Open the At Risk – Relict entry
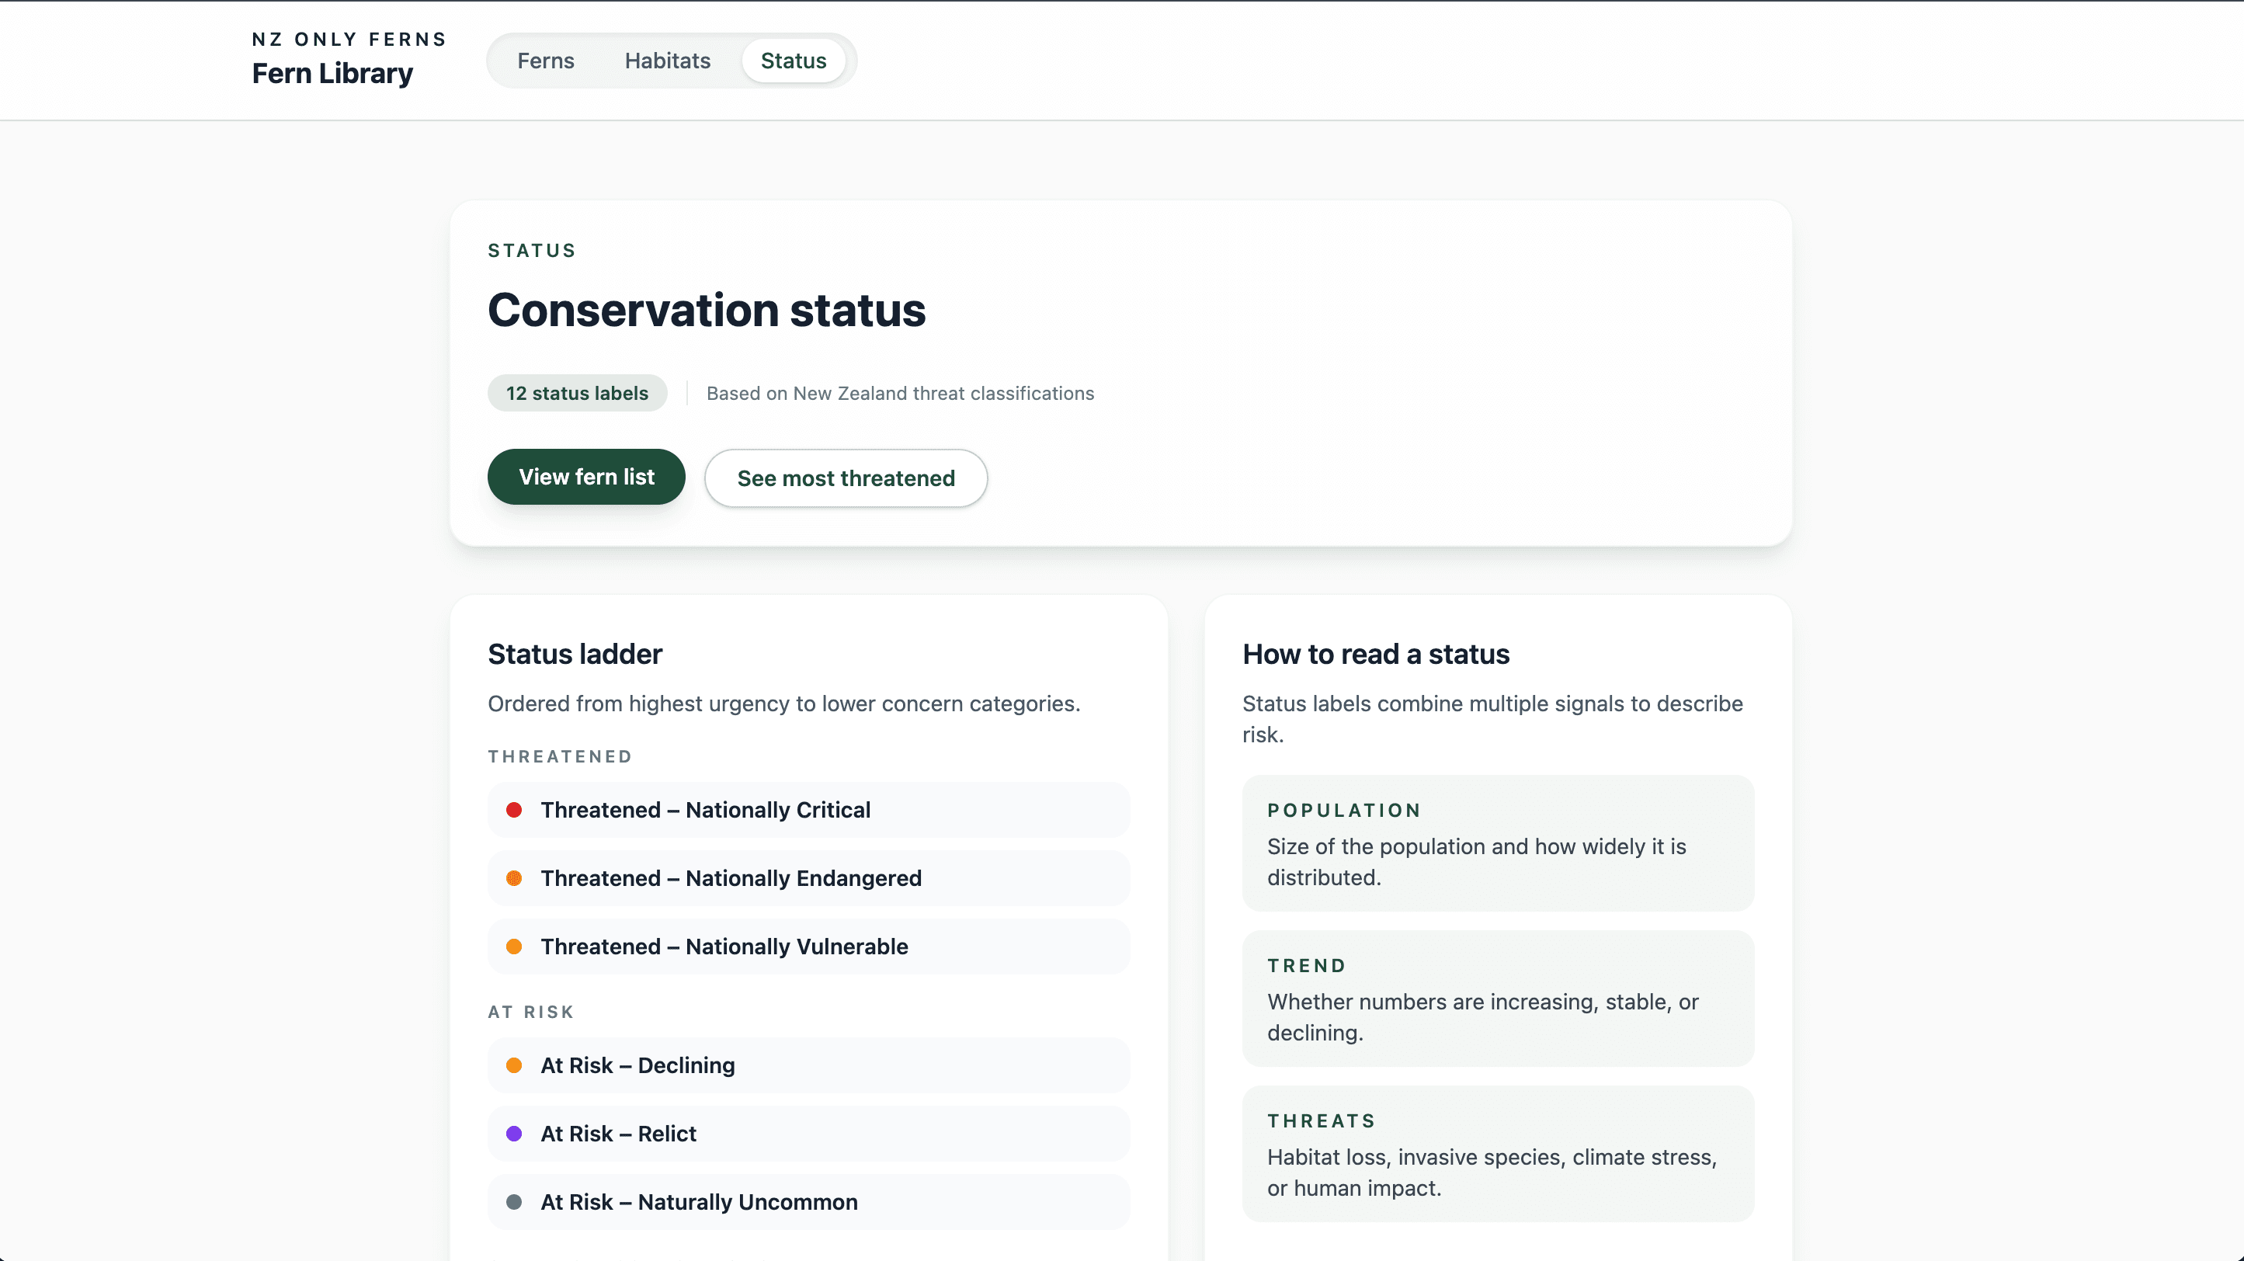This screenshot has height=1261, width=2244. pos(808,1134)
